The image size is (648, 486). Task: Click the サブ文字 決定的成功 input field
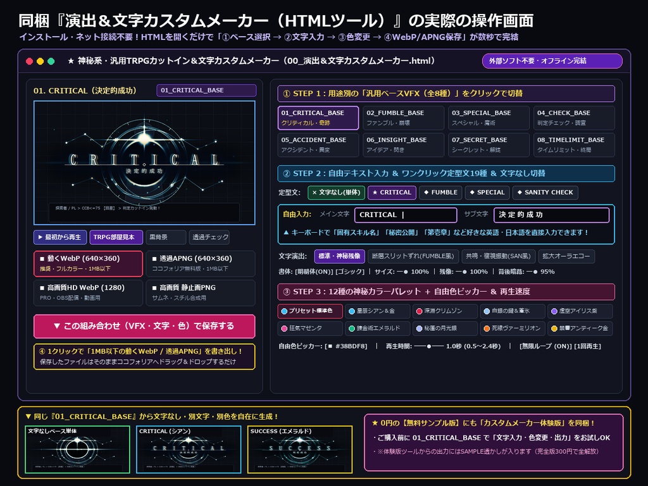[x=551, y=215]
